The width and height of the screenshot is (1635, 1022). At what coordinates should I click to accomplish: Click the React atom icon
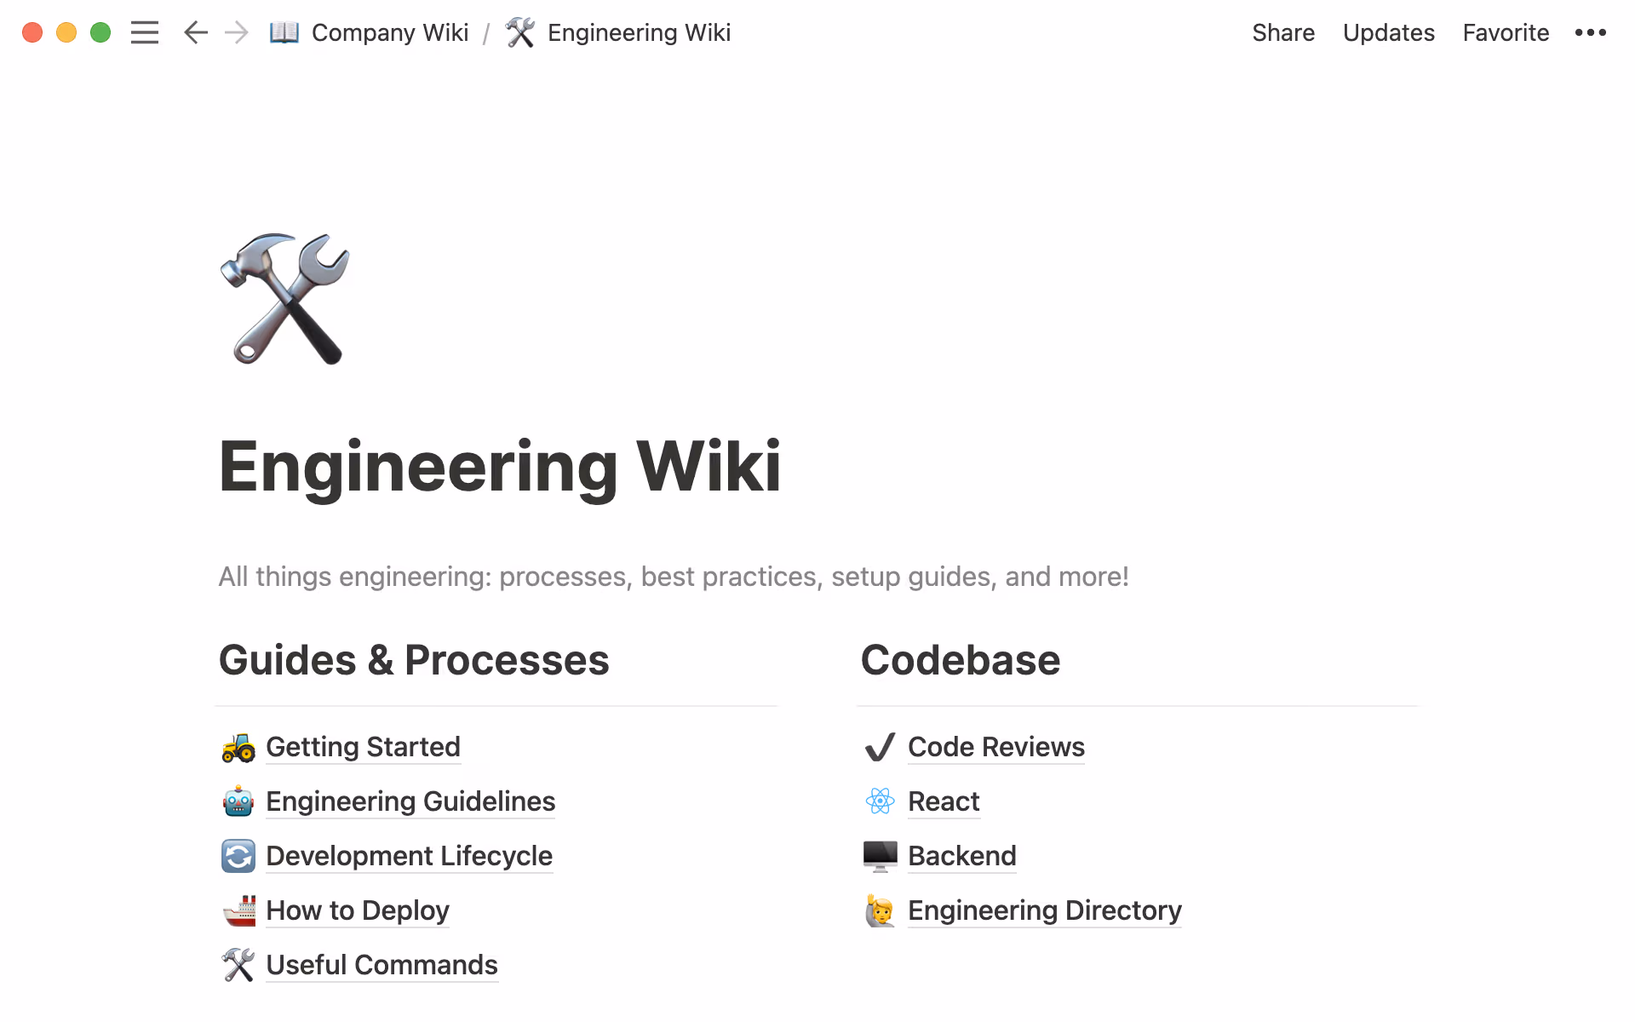pos(880,801)
